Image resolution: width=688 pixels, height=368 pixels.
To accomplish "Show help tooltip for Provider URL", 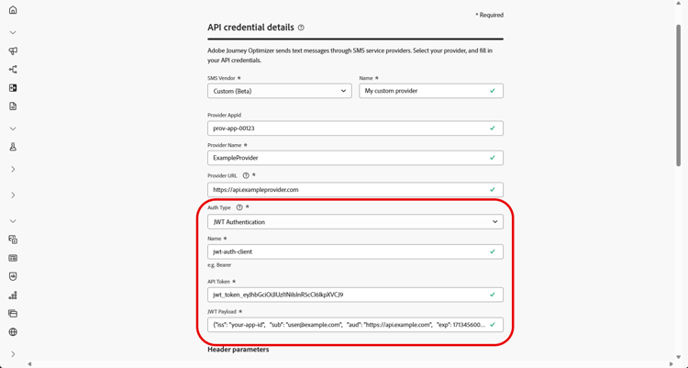I will [x=246, y=175].
